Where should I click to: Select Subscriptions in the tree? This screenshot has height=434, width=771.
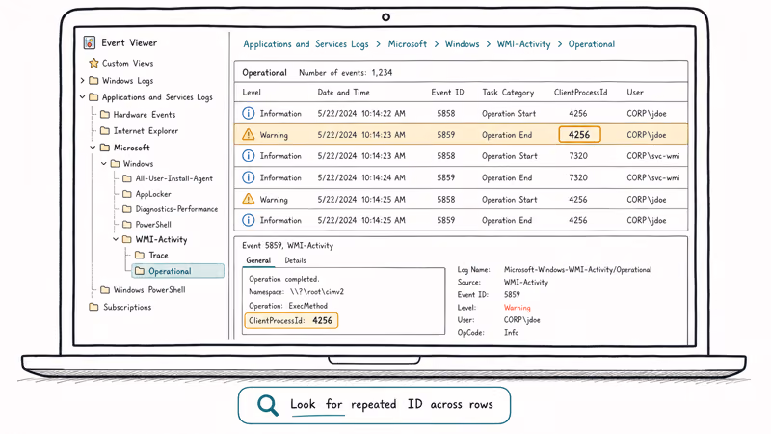[127, 307]
